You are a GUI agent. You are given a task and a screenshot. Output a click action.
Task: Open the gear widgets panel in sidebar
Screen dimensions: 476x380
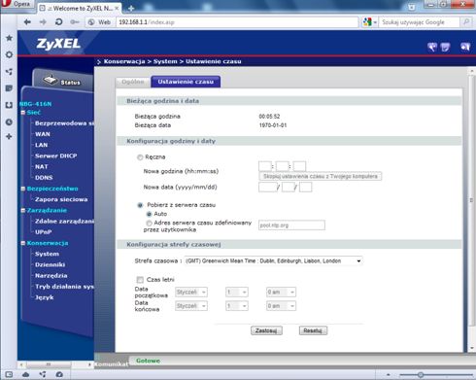pyautogui.click(x=9, y=54)
